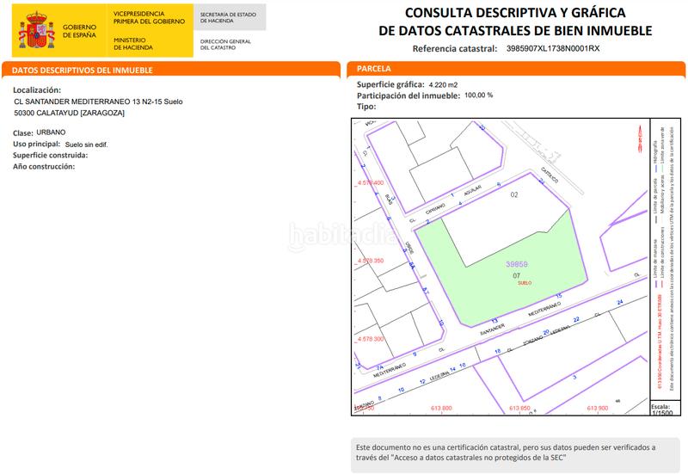The height and width of the screenshot is (474, 688).
Task: Click parcel label 07 on the map
Action: pos(516,275)
